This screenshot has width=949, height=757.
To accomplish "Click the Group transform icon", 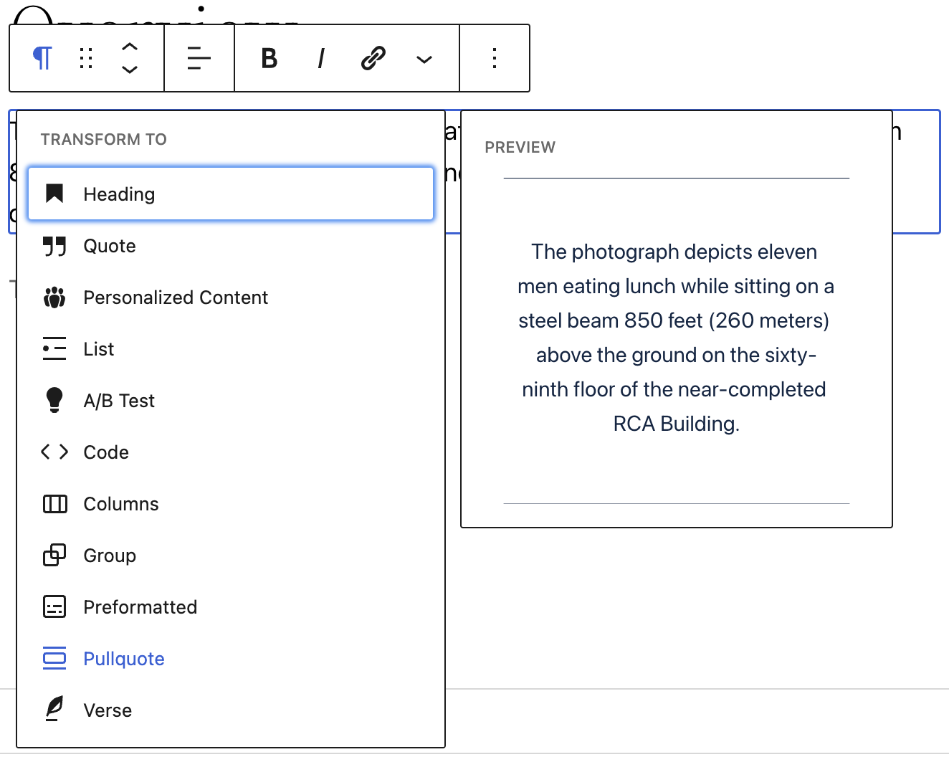I will pyautogui.click(x=54, y=556).
